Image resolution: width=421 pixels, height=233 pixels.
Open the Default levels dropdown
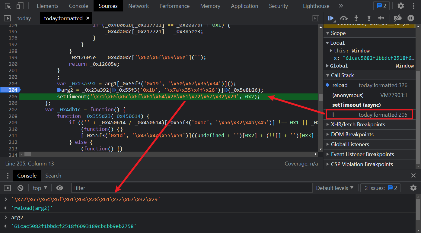pyautogui.click(x=334, y=188)
